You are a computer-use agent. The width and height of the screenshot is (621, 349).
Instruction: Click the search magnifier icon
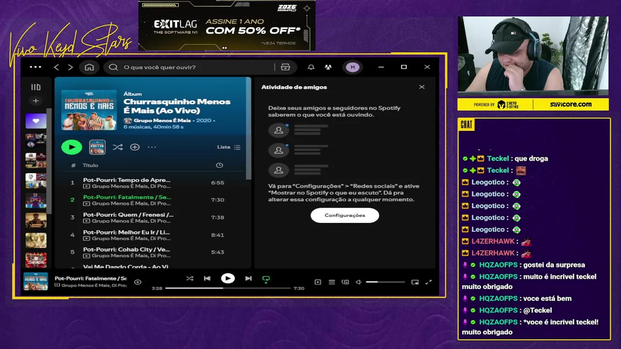[114, 67]
